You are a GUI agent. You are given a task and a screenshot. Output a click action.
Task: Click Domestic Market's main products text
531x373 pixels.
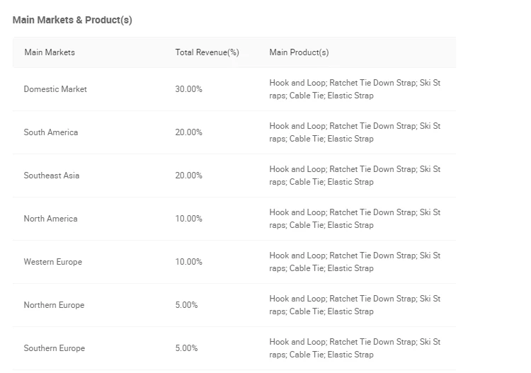point(355,89)
